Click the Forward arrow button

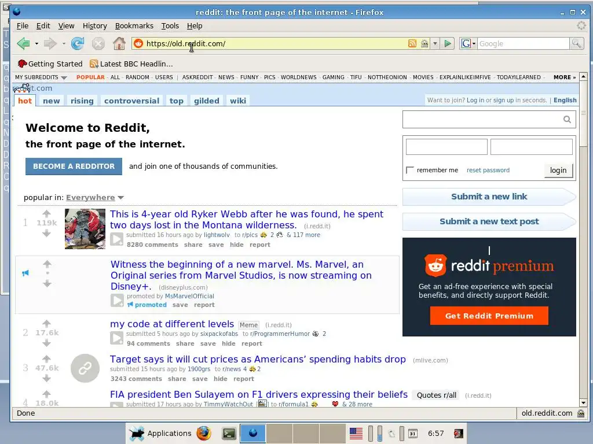tap(50, 44)
